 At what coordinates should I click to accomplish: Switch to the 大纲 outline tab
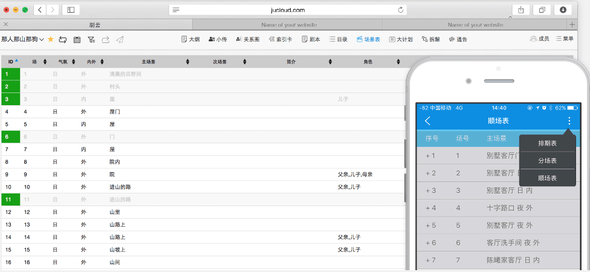[x=190, y=39]
